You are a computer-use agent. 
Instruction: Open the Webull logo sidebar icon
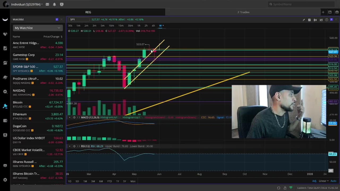click(5, 19)
